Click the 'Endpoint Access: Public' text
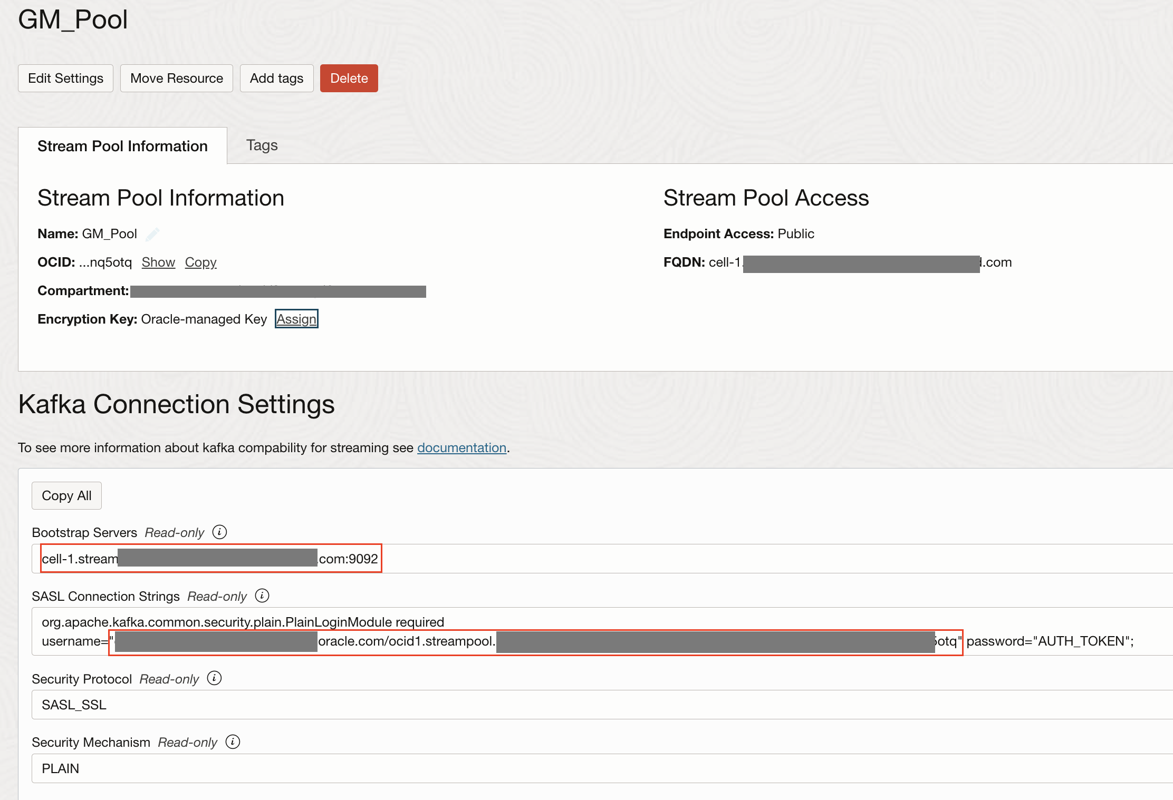The image size is (1173, 800). click(x=739, y=234)
